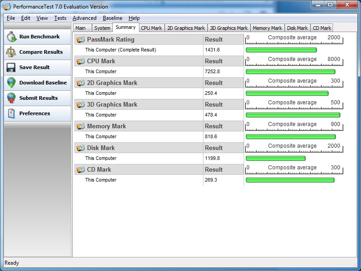This screenshot has width=361, height=271.
Task: Click the CPU Mark section header text
Action: point(101,61)
